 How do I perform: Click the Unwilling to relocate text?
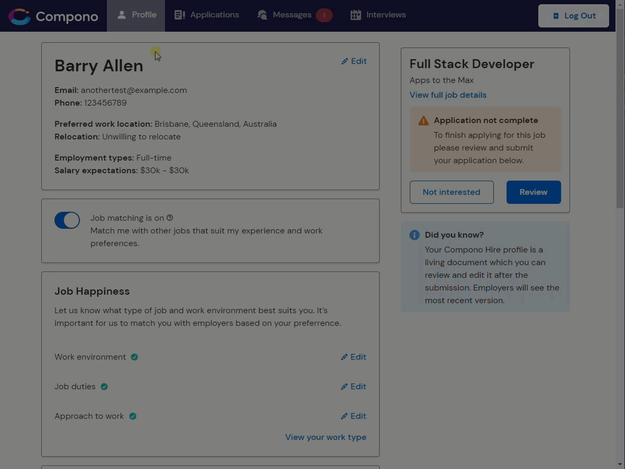(x=141, y=137)
